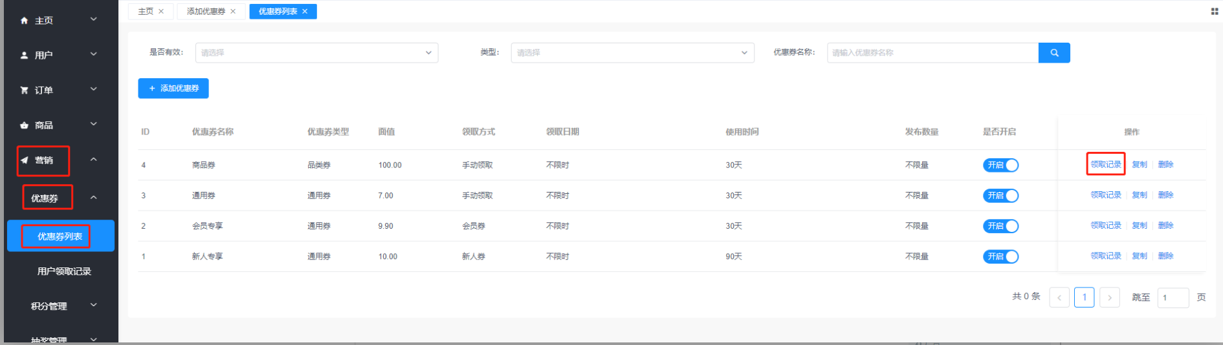Toggle the 开启 switch for 商品券

[1000, 165]
